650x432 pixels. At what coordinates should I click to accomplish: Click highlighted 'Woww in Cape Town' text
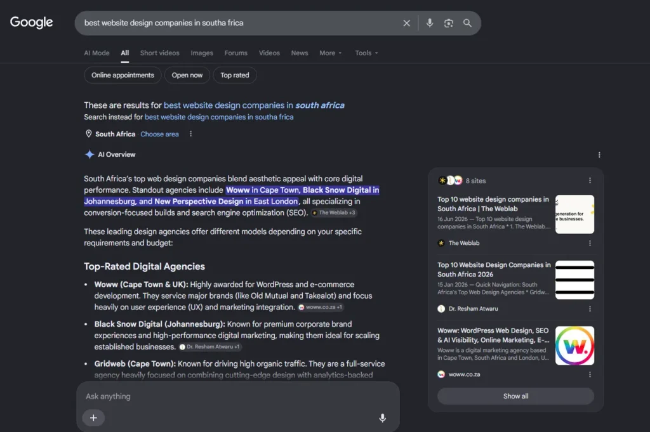262,190
